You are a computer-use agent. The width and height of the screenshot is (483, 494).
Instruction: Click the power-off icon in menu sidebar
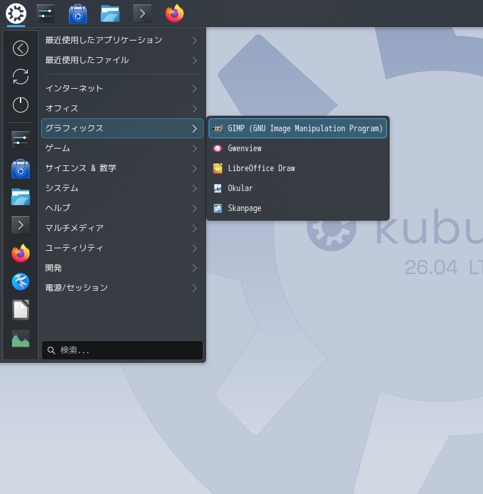click(21, 105)
